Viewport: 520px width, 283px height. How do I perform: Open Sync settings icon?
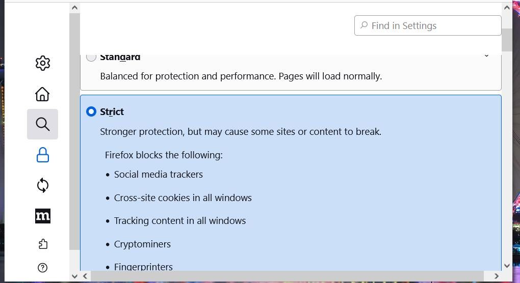[x=43, y=185]
